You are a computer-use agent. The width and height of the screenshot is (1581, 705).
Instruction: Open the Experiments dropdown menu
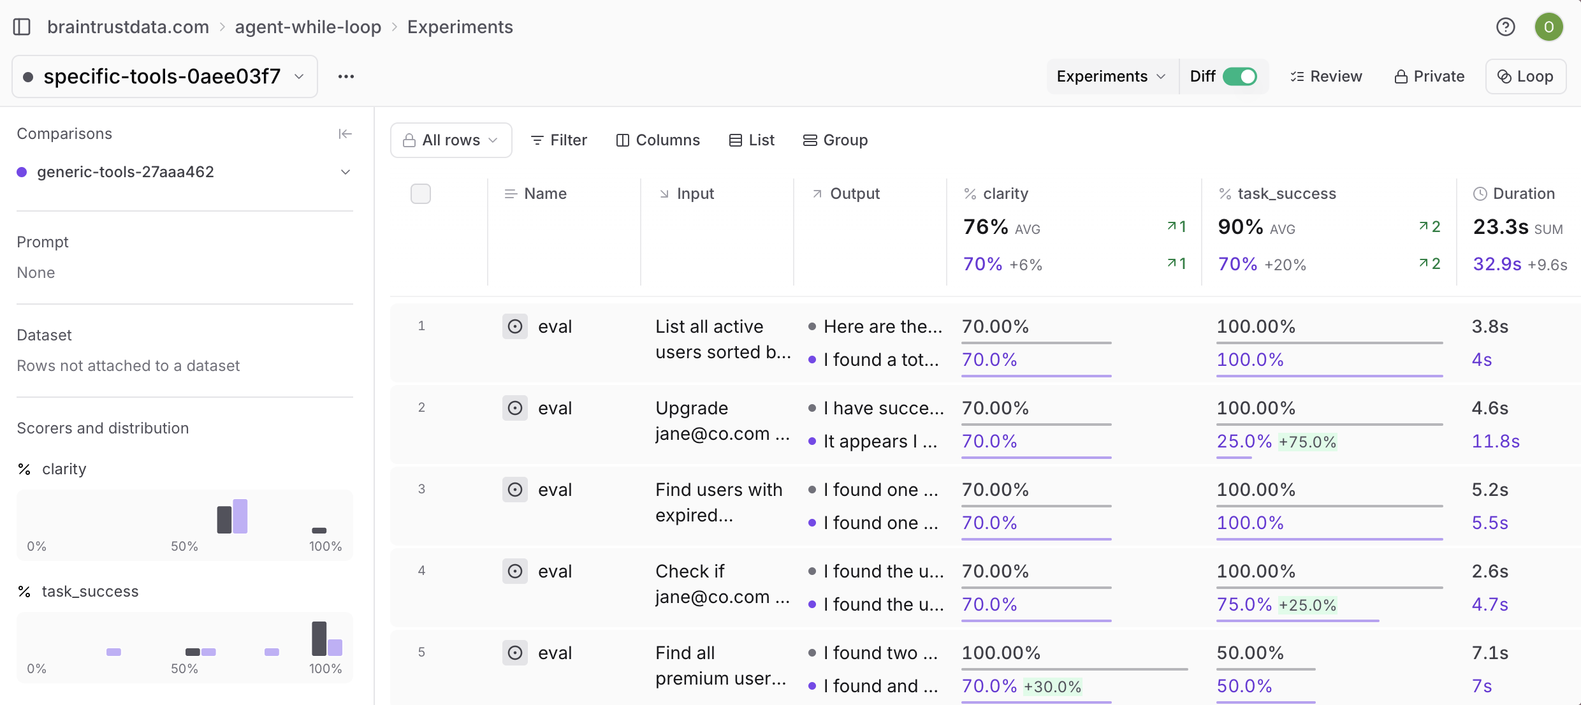(1111, 76)
